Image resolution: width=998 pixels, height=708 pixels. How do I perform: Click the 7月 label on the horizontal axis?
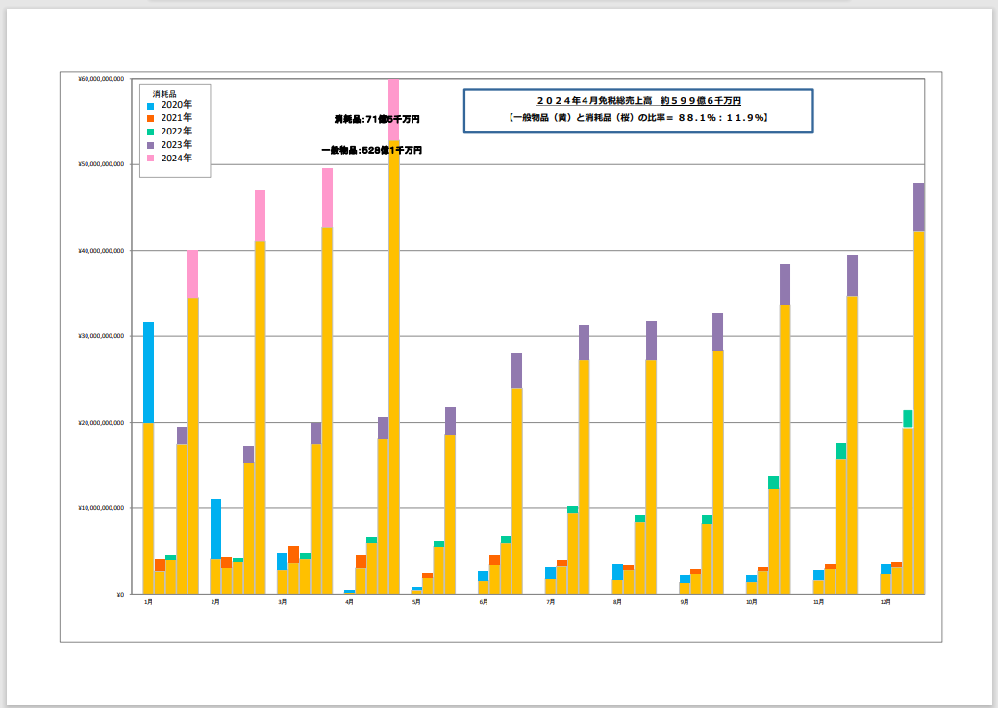click(550, 602)
